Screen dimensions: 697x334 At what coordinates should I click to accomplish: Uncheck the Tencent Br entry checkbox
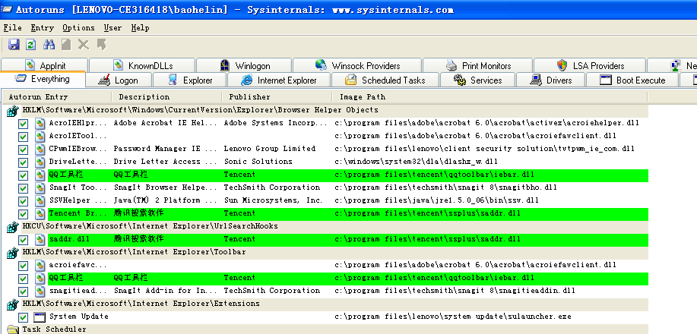coord(23,213)
